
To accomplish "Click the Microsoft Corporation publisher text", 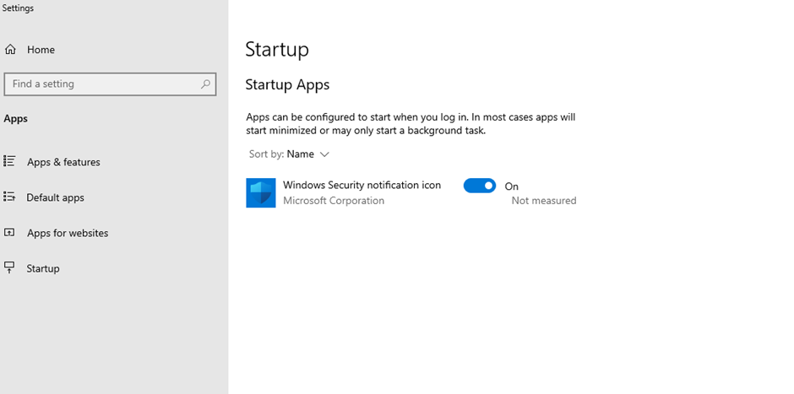I will [x=334, y=201].
